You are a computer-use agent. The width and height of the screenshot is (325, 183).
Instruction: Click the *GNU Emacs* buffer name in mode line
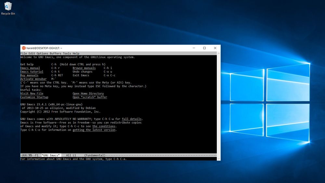[x=51, y=155]
